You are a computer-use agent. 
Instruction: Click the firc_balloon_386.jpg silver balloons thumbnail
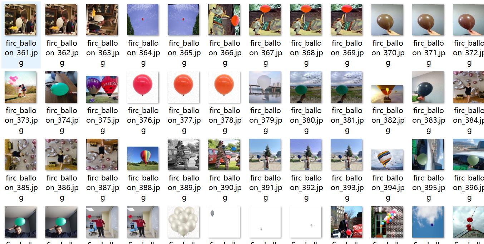(61, 154)
